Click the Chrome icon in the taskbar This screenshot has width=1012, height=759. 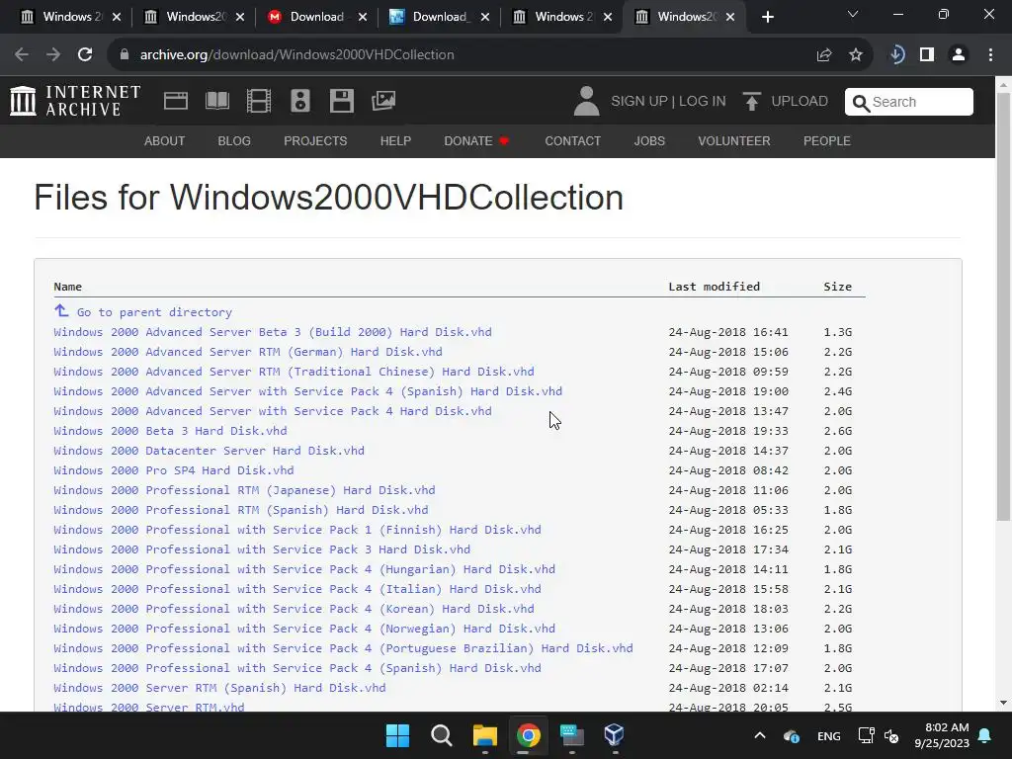[528, 735]
